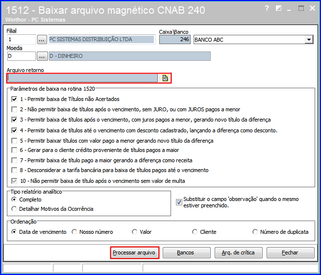Click the 'Winthor - PC Sistemas' subtitle
Image resolution: width=321 pixels, height=275 pixels.
[35, 20]
